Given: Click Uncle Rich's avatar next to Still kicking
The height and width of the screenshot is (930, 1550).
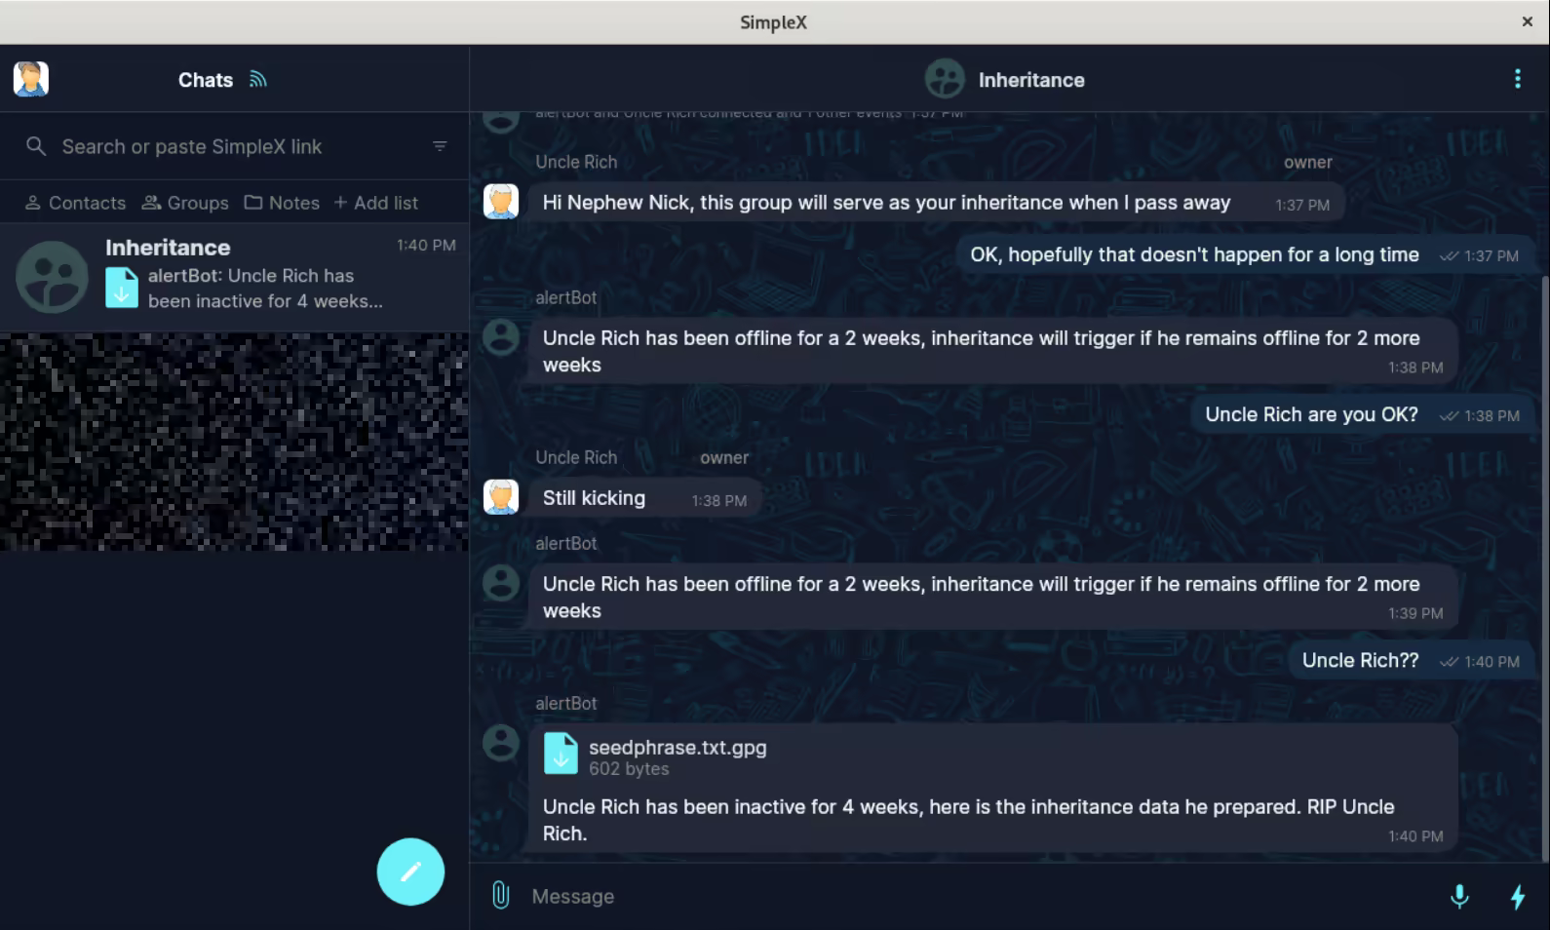Looking at the screenshot, I should click(x=501, y=497).
